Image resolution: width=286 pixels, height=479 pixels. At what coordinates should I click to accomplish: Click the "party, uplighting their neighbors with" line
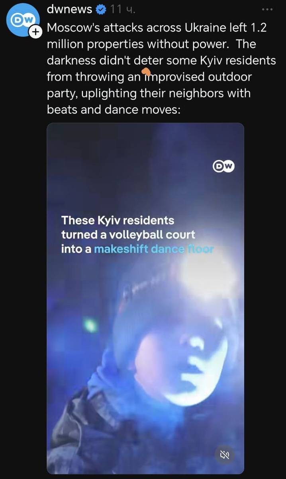tap(149, 93)
